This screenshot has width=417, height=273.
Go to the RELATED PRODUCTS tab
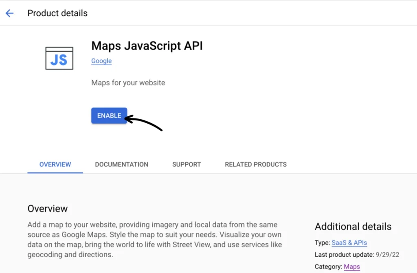[x=255, y=164]
